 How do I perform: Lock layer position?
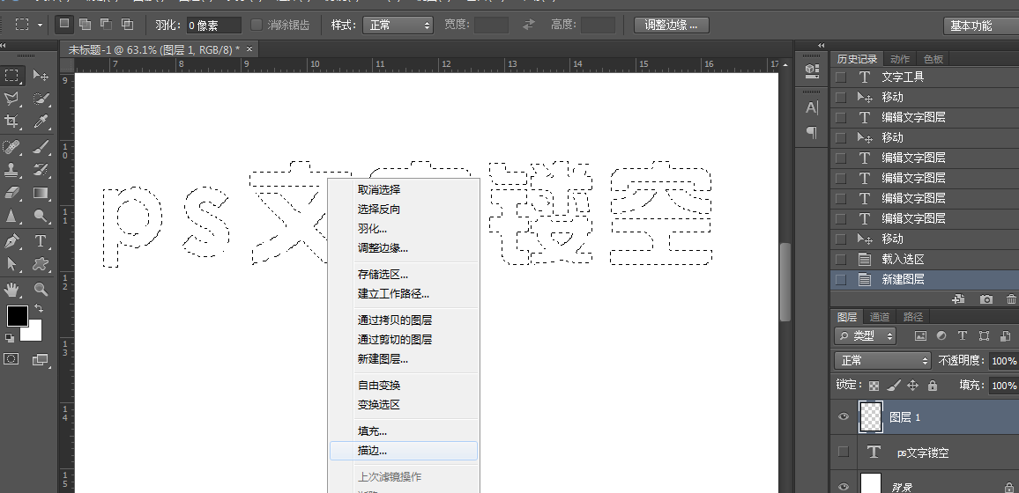pyautogui.click(x=912, y=386)
